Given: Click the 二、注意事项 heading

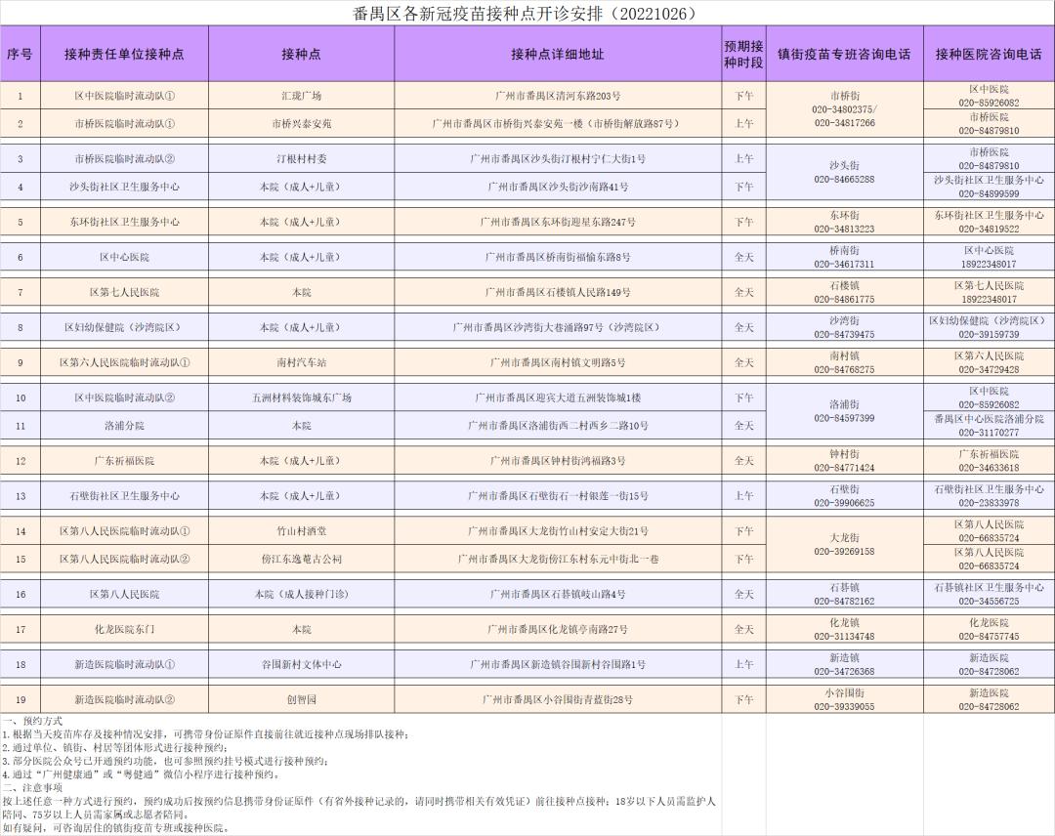Looking at the screenshot, I should click(x=31, y=787).
